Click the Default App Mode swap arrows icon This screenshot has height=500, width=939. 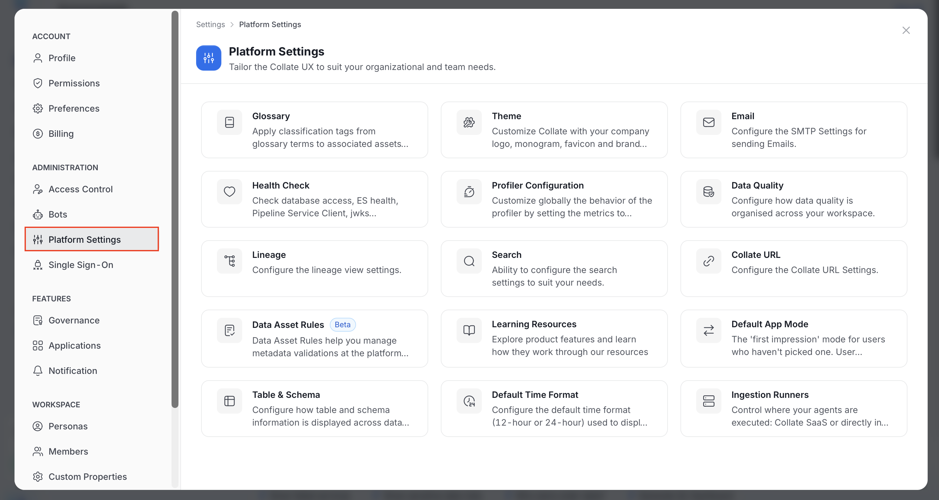click(708, 330)
